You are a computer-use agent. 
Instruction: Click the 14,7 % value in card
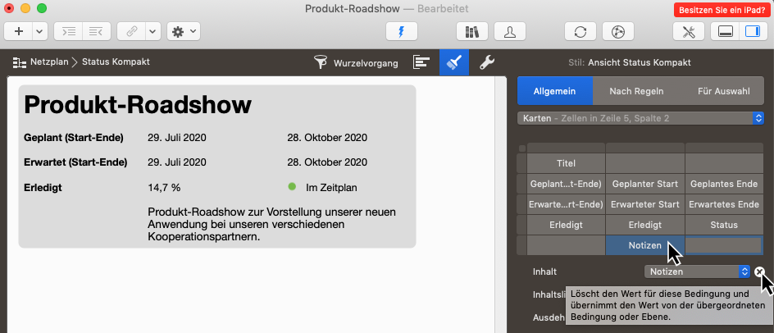point(164,188)
